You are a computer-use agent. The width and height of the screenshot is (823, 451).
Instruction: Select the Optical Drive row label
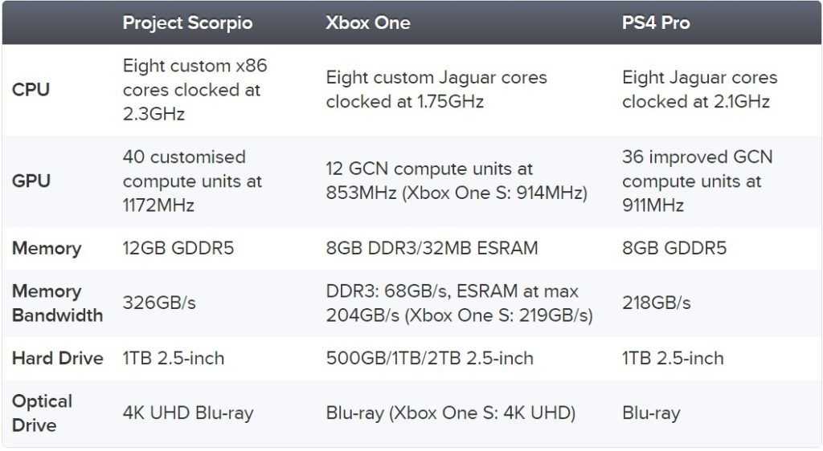42,412
